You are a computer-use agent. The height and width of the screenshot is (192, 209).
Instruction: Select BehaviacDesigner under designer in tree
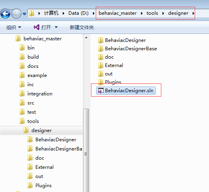[x=56, y=140]
